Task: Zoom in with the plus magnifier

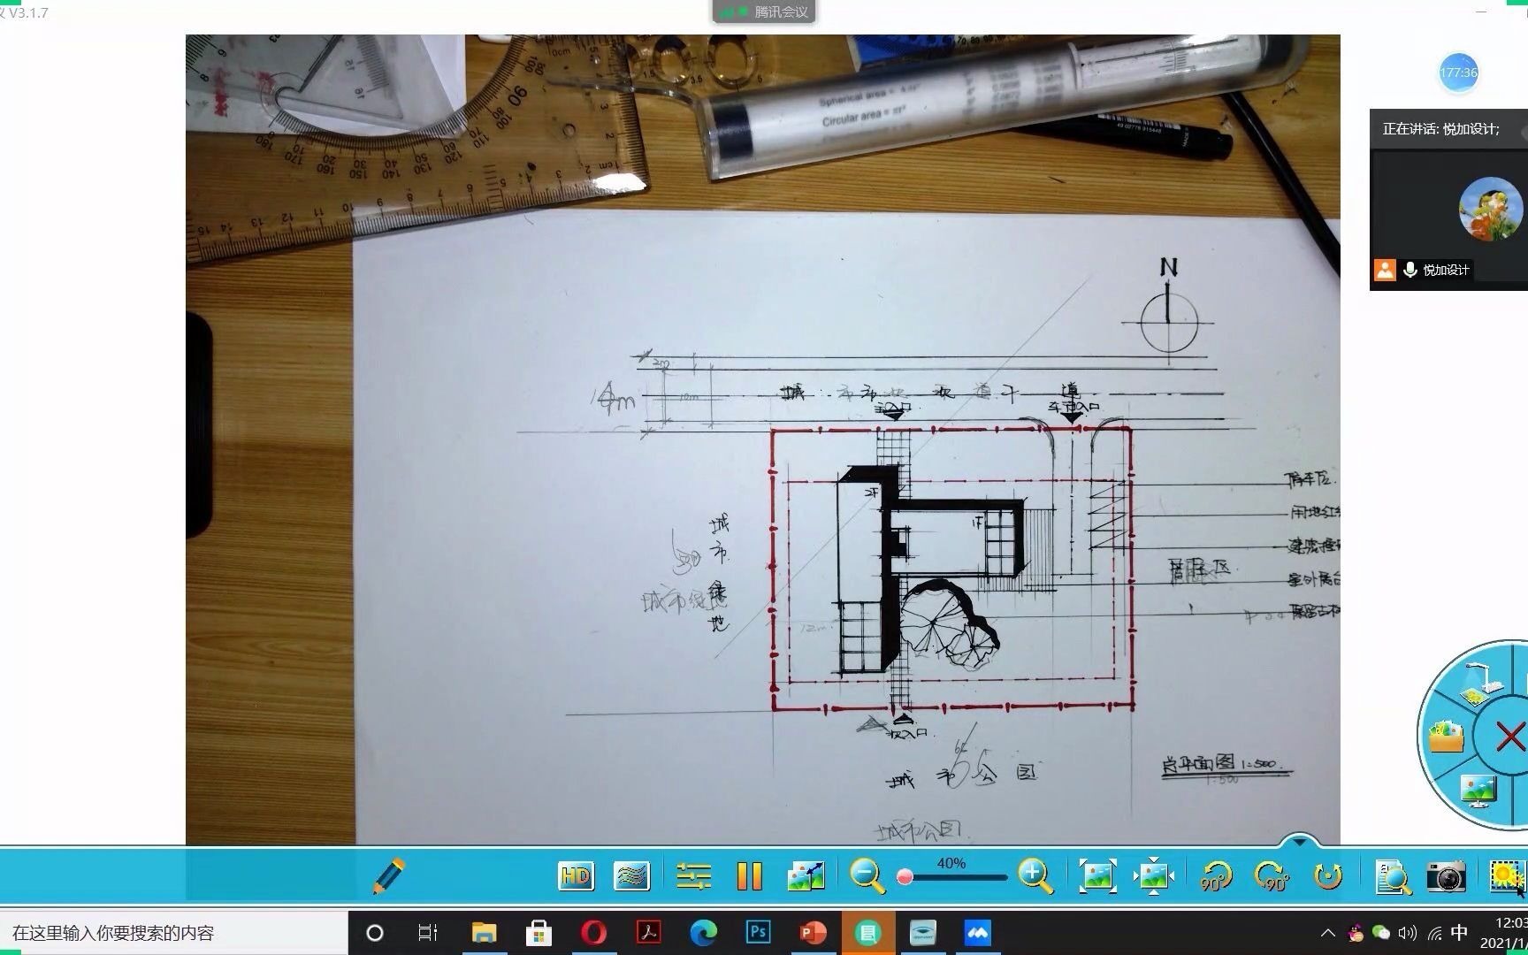Action: tap(1035, 875)
